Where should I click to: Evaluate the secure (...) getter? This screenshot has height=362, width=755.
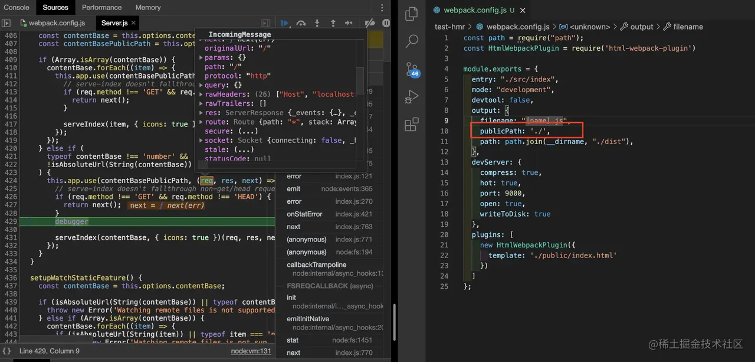click(247, 131)
